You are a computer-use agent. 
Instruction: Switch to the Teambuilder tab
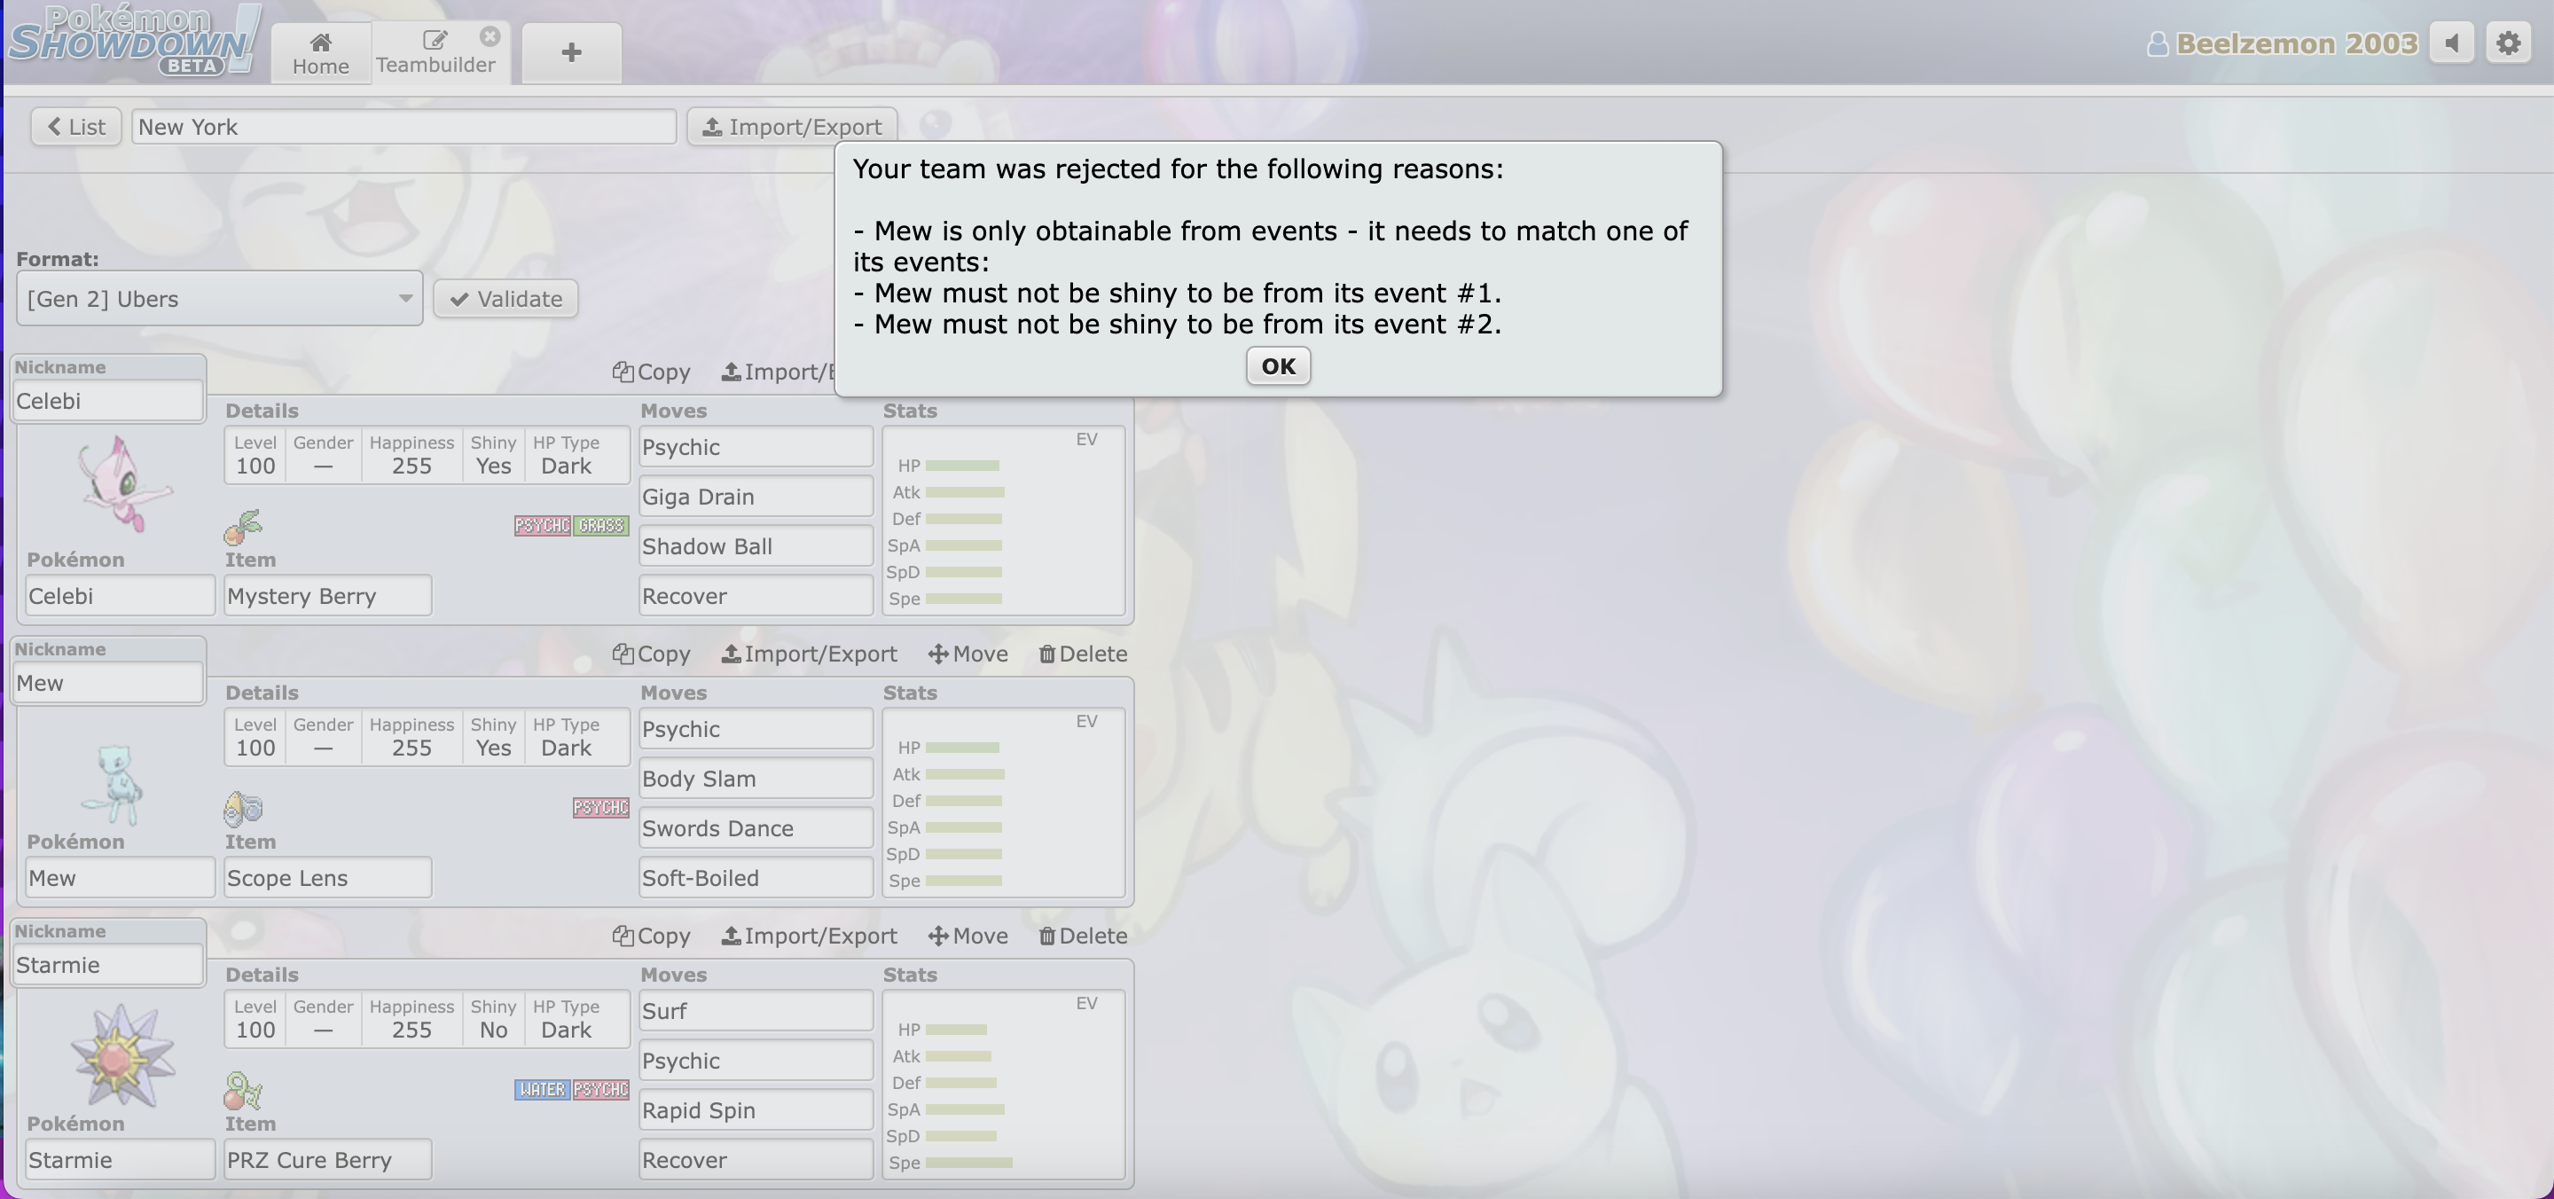pyautogui.click(x=435, y=53)
